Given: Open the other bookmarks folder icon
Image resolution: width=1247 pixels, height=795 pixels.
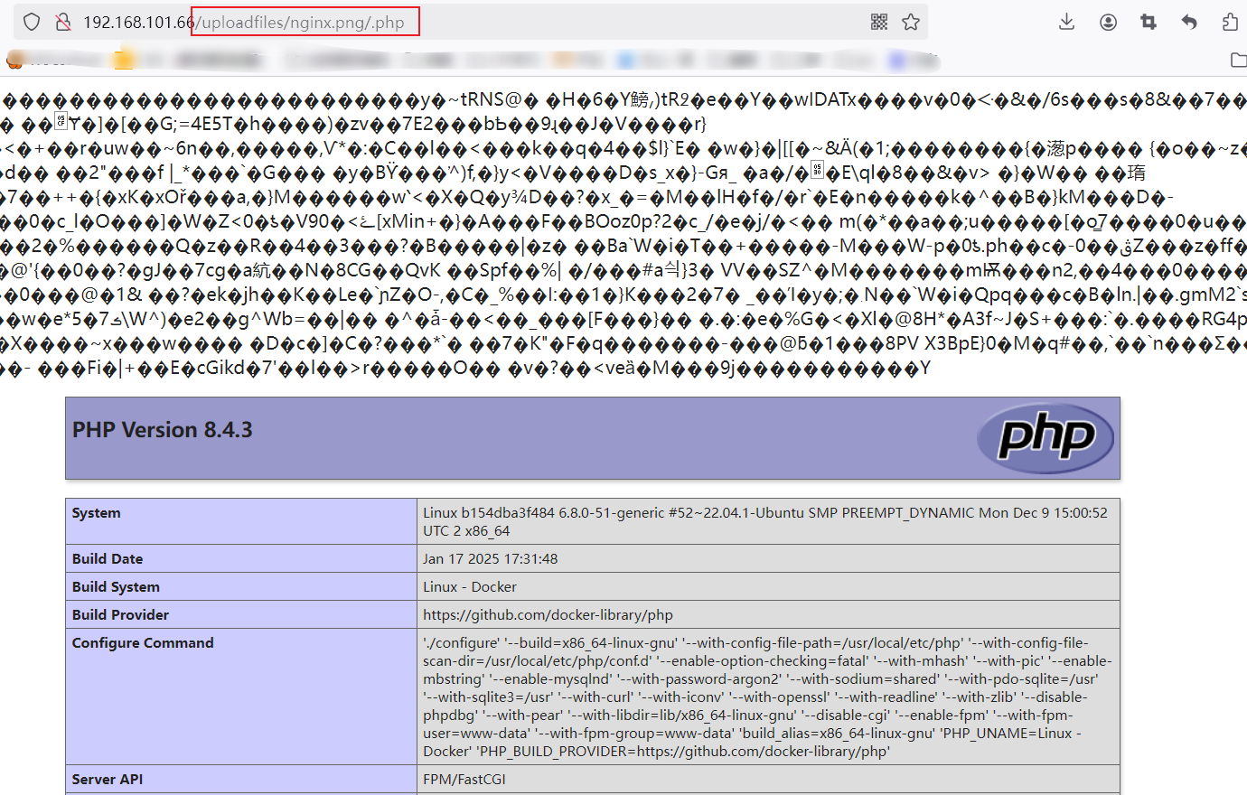Looking at the screenshot, I should click(x=1238, y=61).
